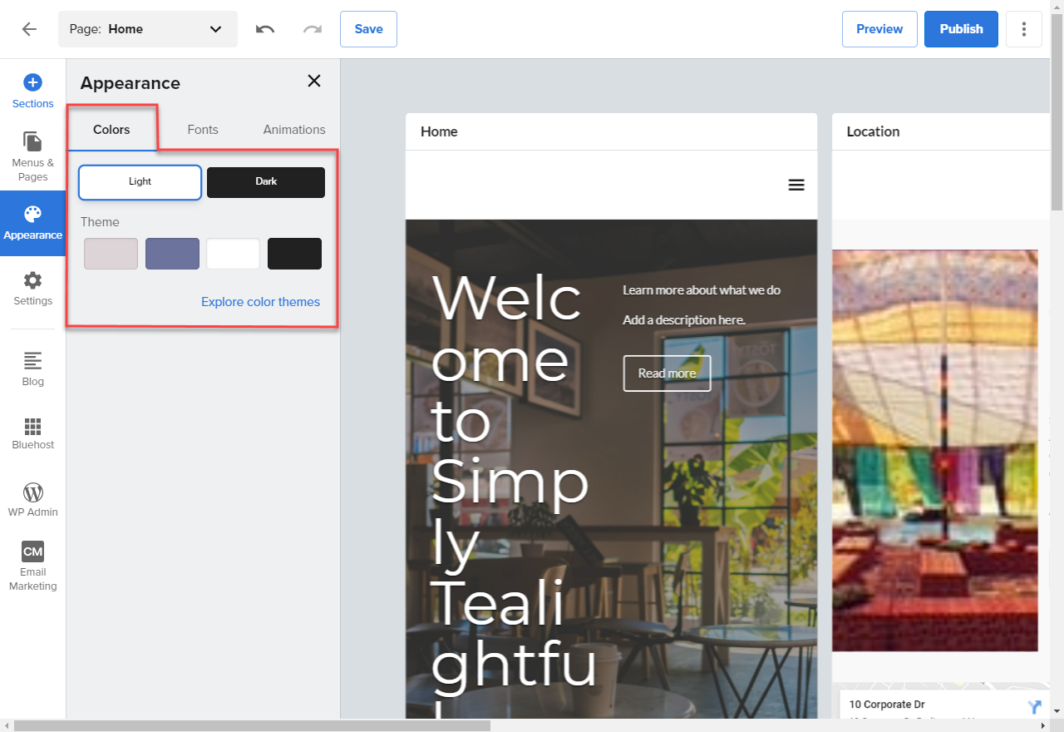Open the Page Home dropdown
The width and height of the screenshot is (1064, 732).
pos(148,29)
